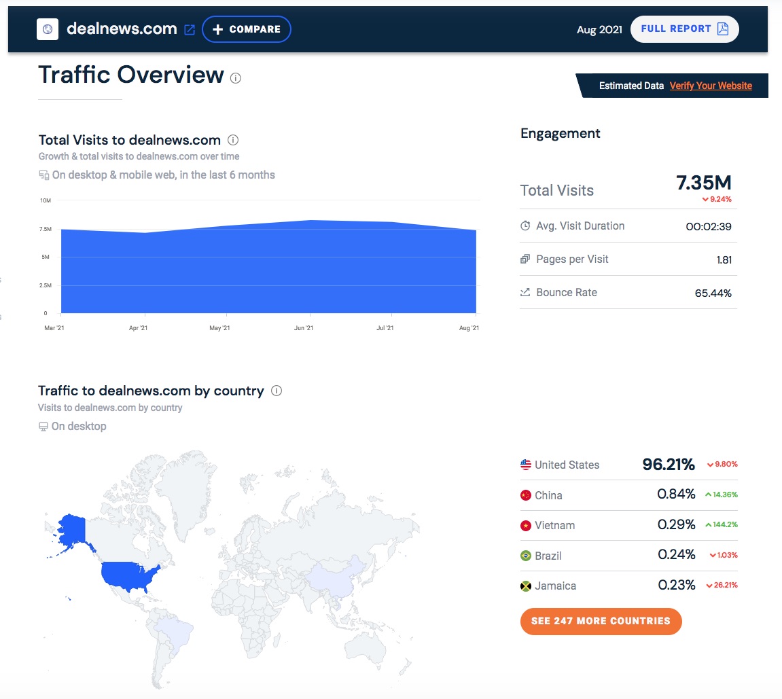
Task: Open the Full Report PDF
Action: tap(684, 29)
